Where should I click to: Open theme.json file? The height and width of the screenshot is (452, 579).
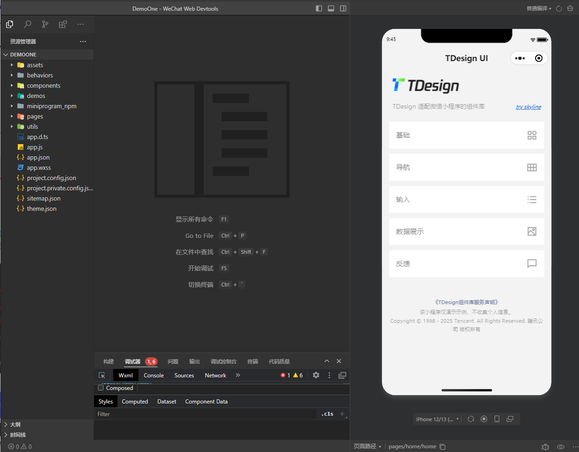coord(47,209)
